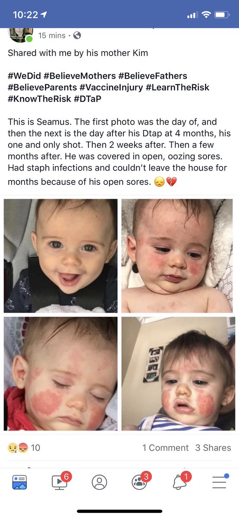Open the News Feed tab icon
Screen dimensions: 239x518
pos(20,482)
